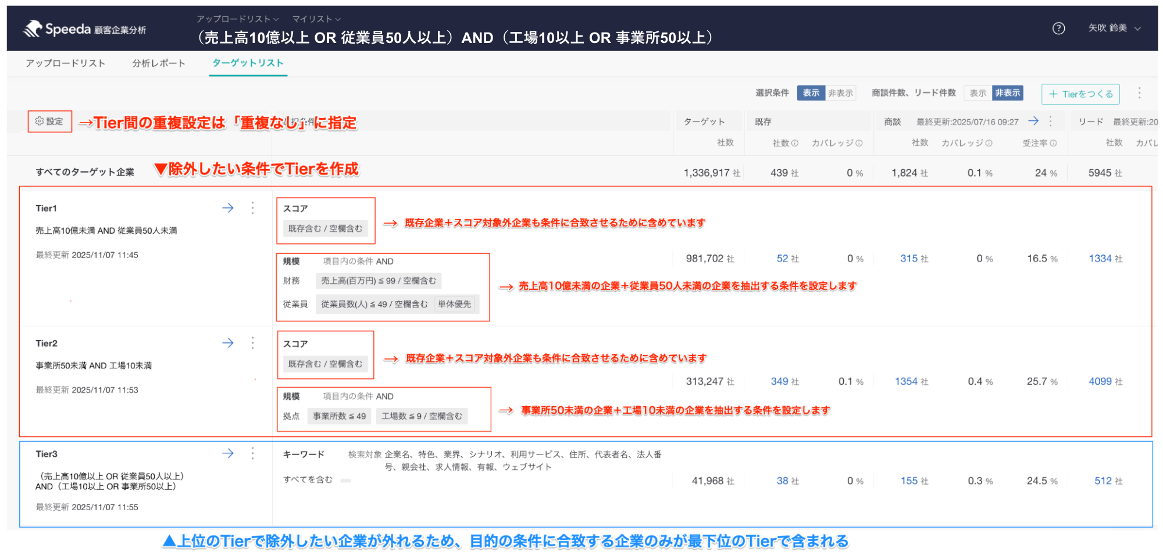Open Tier1 three-dot options menu

click(x=252, y=208)
